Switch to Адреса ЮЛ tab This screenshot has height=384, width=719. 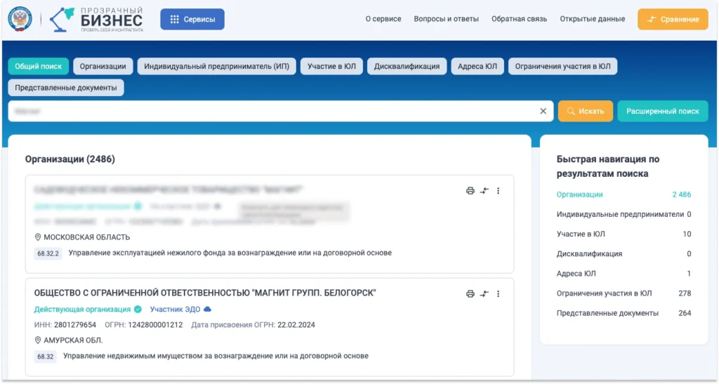[477, 67]
